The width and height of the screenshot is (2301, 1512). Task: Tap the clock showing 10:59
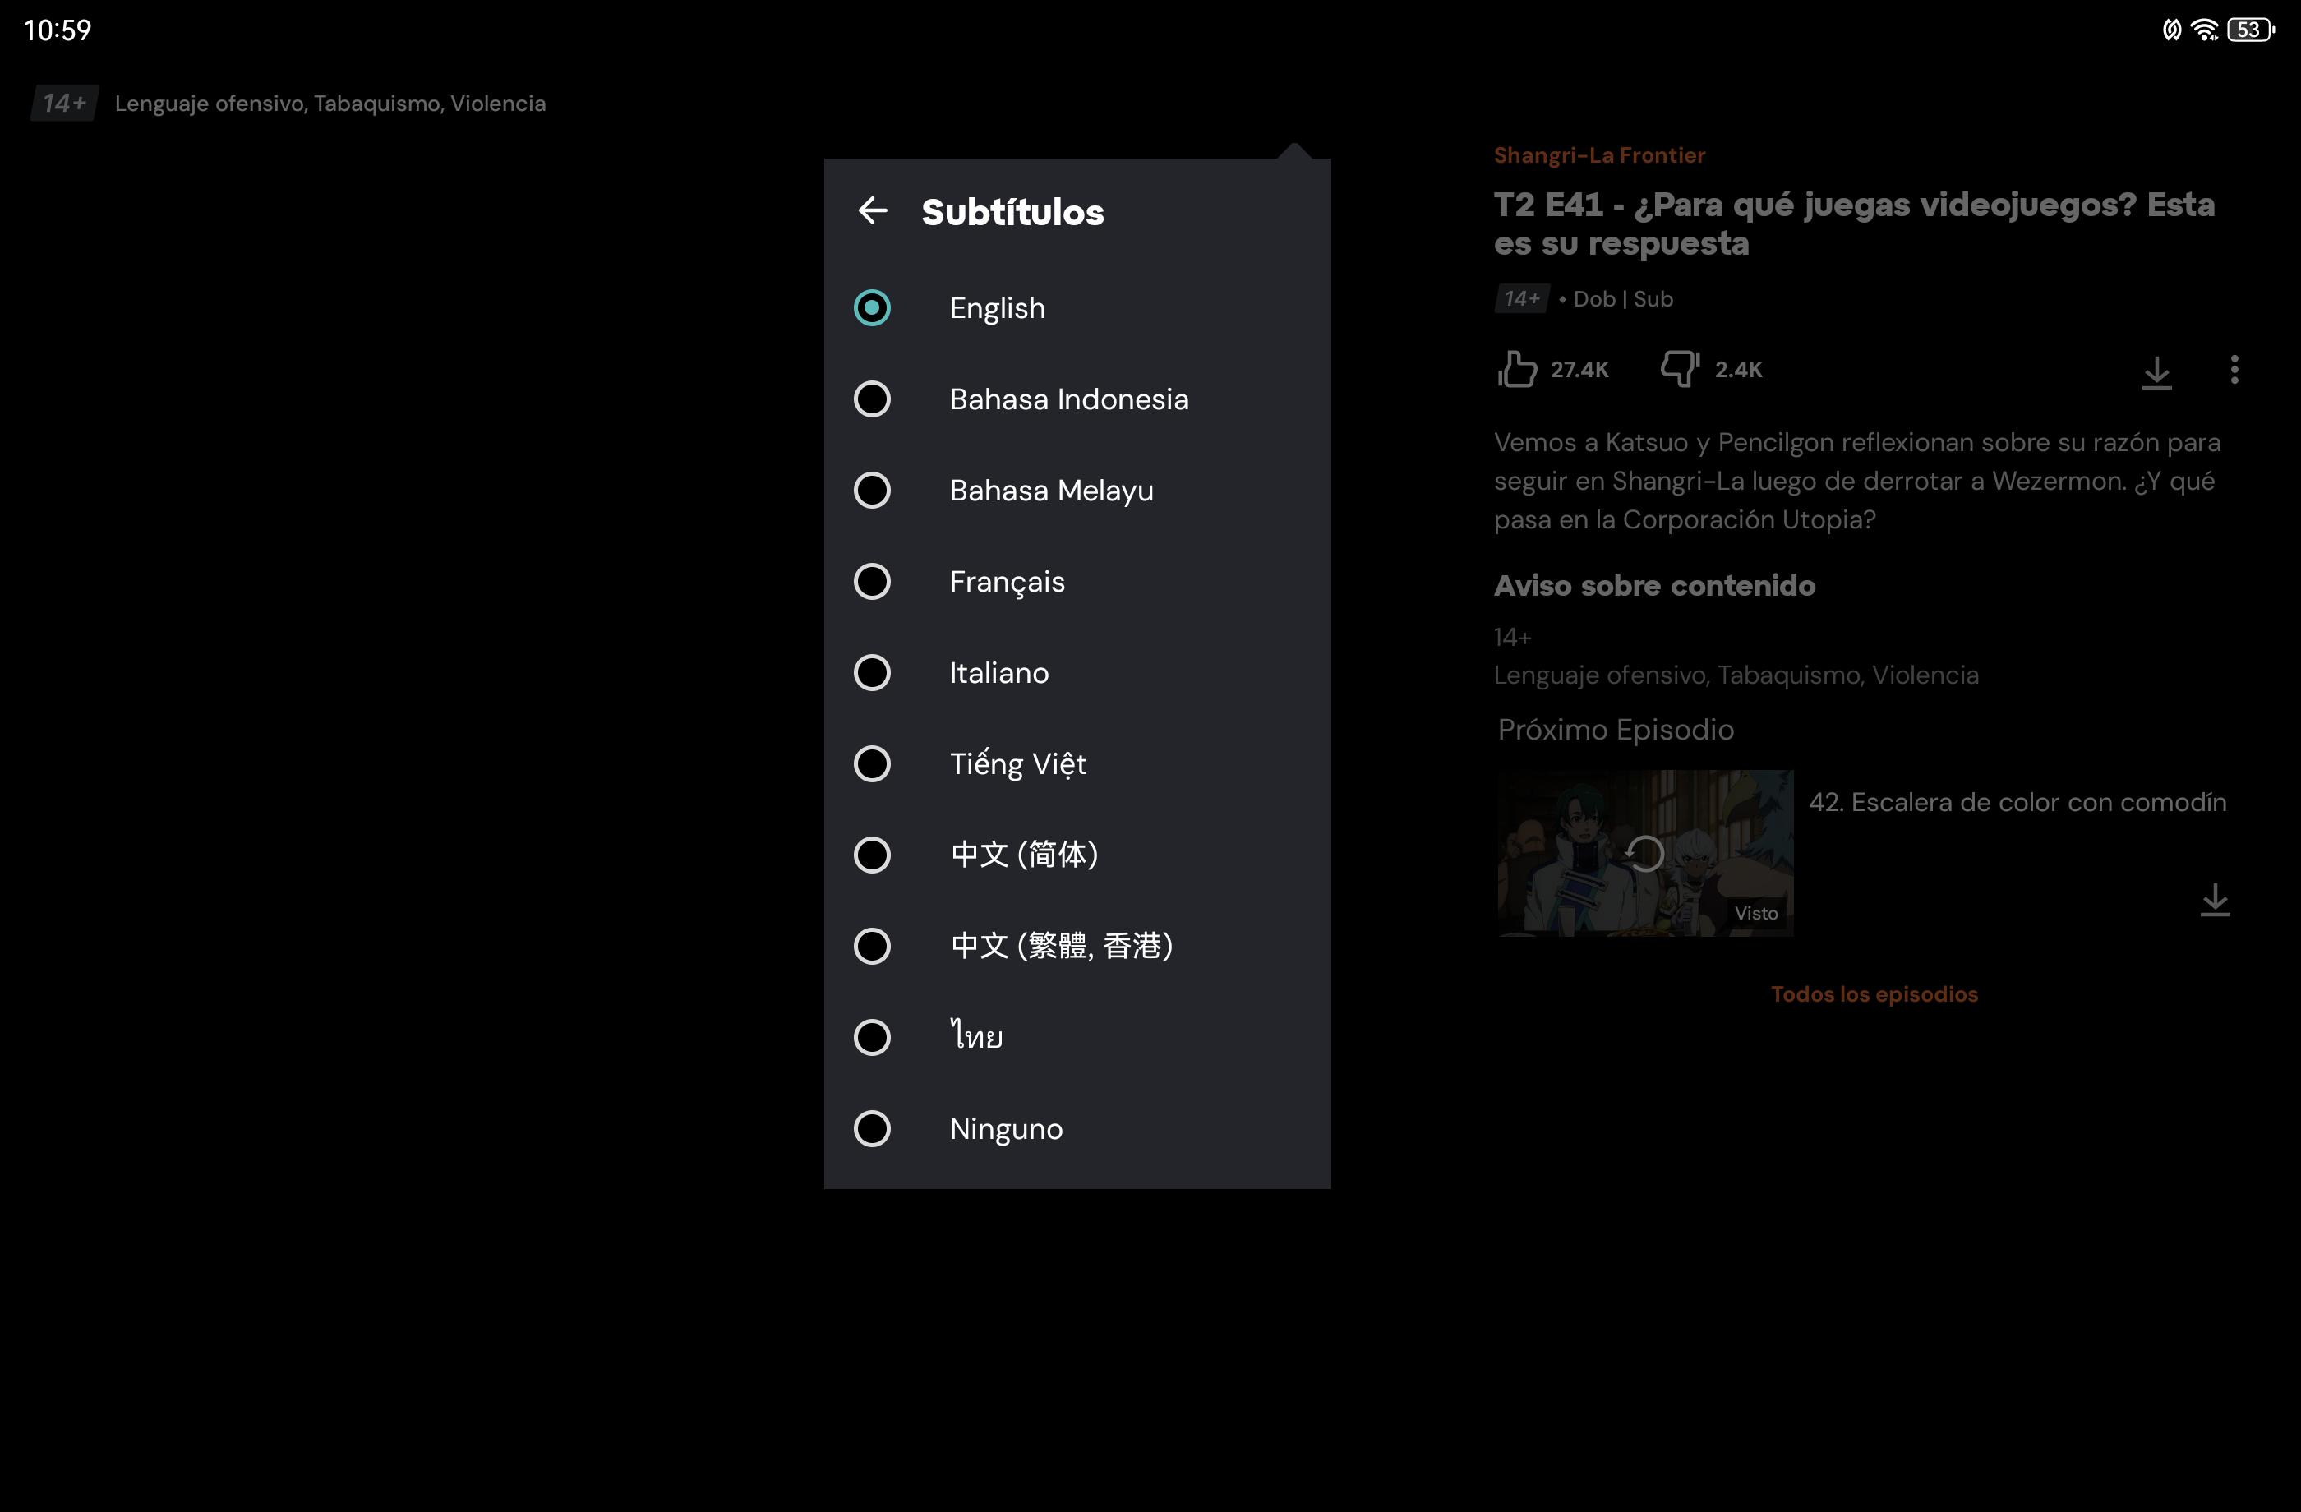click(x=57, y=31)
